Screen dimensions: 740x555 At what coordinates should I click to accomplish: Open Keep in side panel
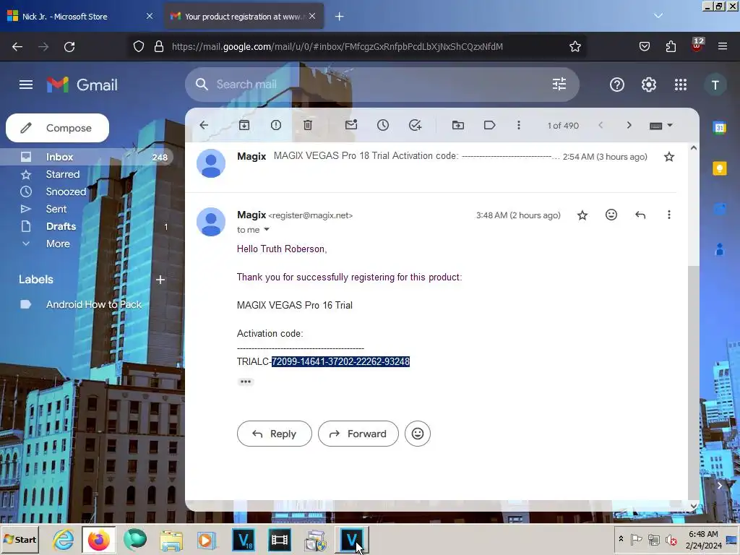pos(720,168)
